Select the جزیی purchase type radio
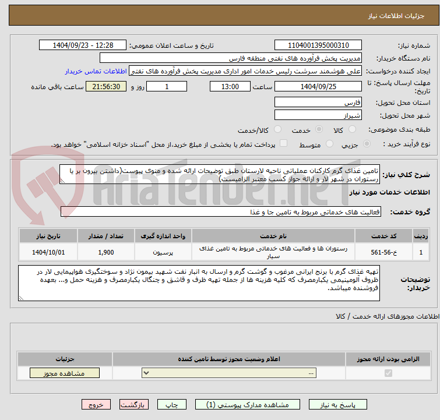Image resolution: width=440 pixels, height=420 pixels. point(367,144)
